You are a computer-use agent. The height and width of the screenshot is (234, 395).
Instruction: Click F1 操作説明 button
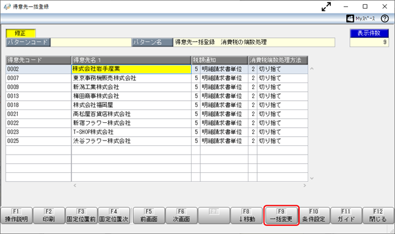coord(16,216)
